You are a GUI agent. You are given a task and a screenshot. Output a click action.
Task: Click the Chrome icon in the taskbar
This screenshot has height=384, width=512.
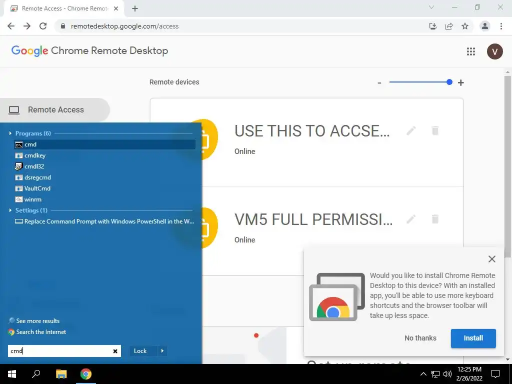pyautogui.click(x=86, y=374)
